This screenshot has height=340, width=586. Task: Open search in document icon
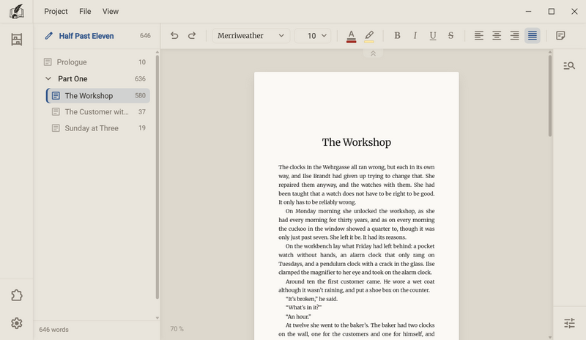point(569,66)
